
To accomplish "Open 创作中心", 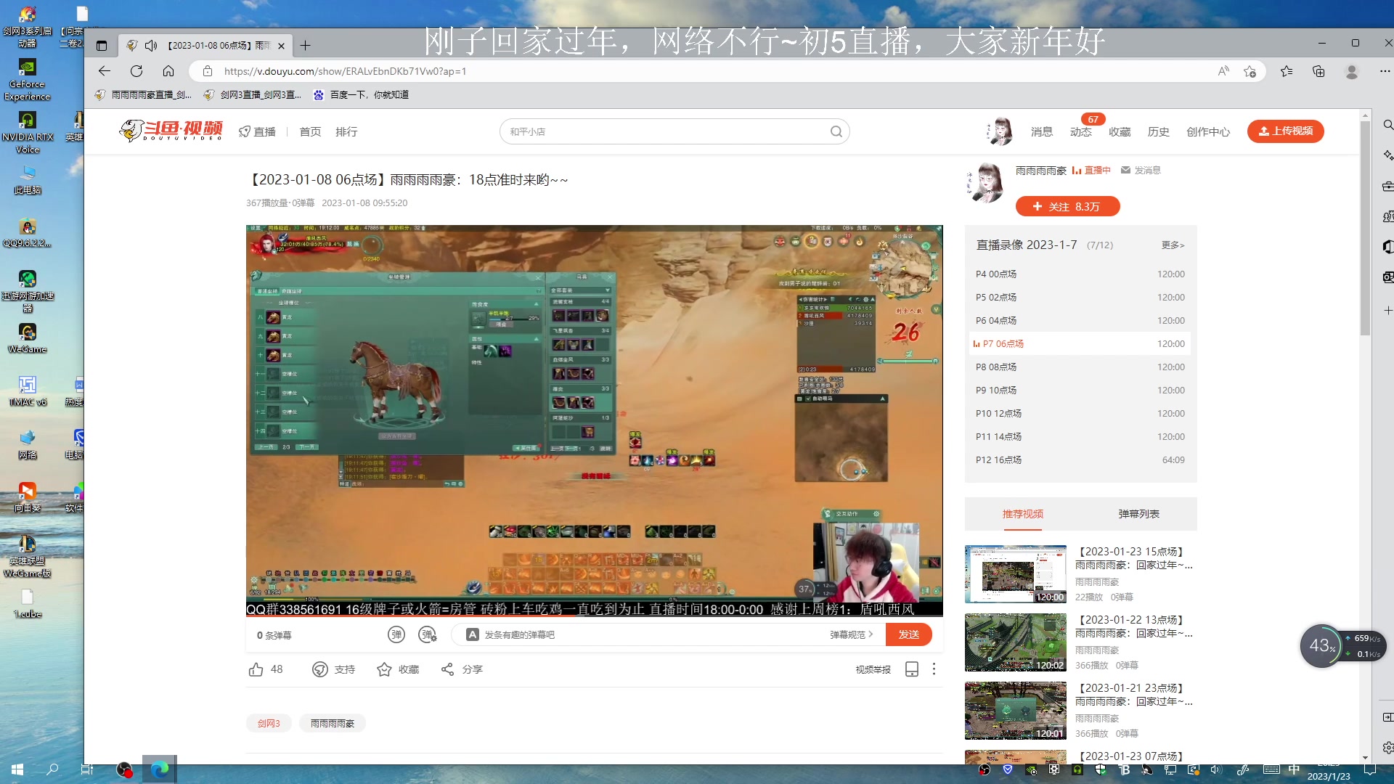I will [x=1208, y=131].
